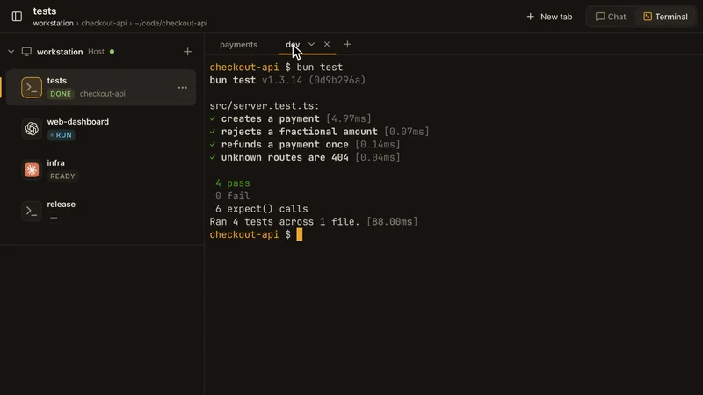Collapse the workstation host group
The image size is (703, 395).
click(x=11, y=52)
